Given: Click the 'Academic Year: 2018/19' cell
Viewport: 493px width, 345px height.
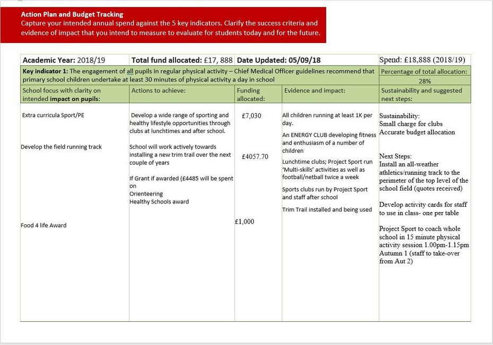Looking at the screenshot, I should [75, 60].
